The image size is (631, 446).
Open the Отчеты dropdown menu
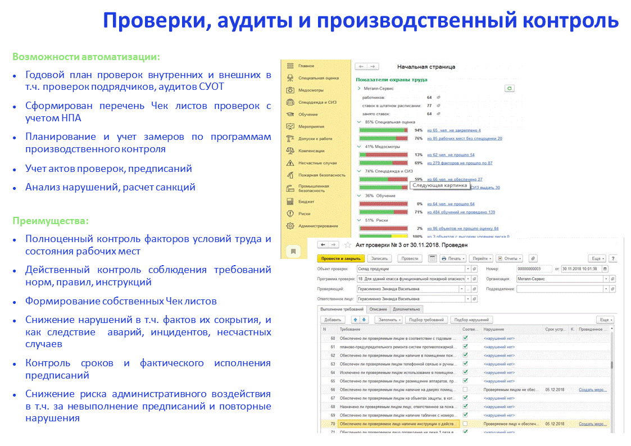(510, 258)
